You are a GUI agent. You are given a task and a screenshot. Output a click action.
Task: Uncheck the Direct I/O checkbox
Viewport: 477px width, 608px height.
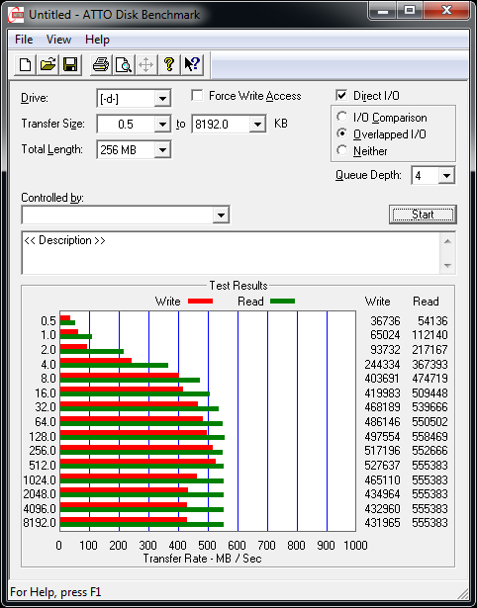click(341, 95)
